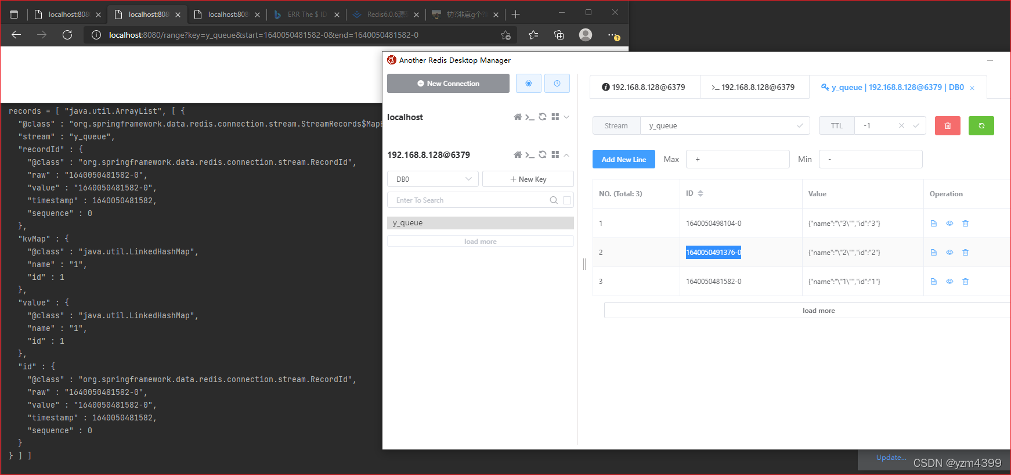Delete the y_queue key with red trash button
Screen dimensions: 1011x475
[948, 126]
